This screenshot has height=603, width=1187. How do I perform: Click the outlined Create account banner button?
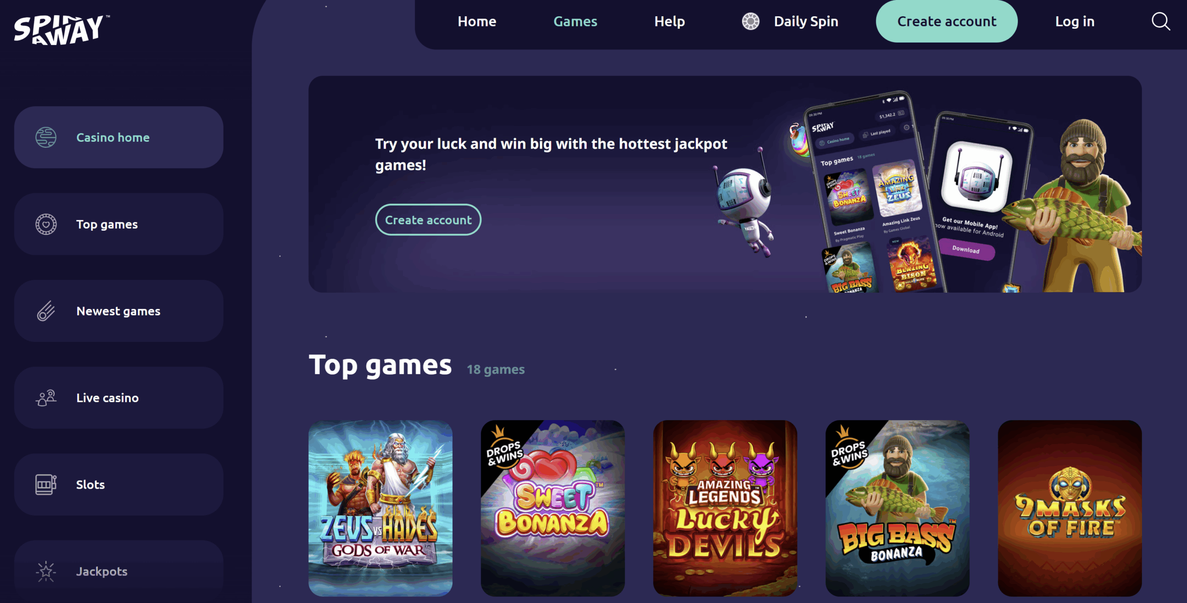428,220
